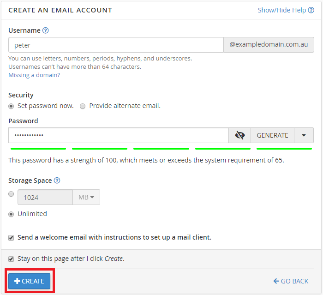Toggle password visibility with the eye icon

[239, 135]
